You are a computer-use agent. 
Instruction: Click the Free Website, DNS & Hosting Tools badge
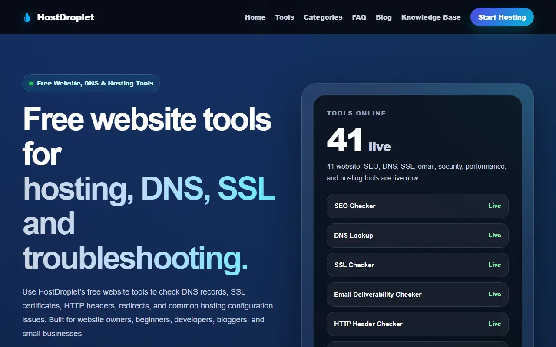tap(91, 83)
